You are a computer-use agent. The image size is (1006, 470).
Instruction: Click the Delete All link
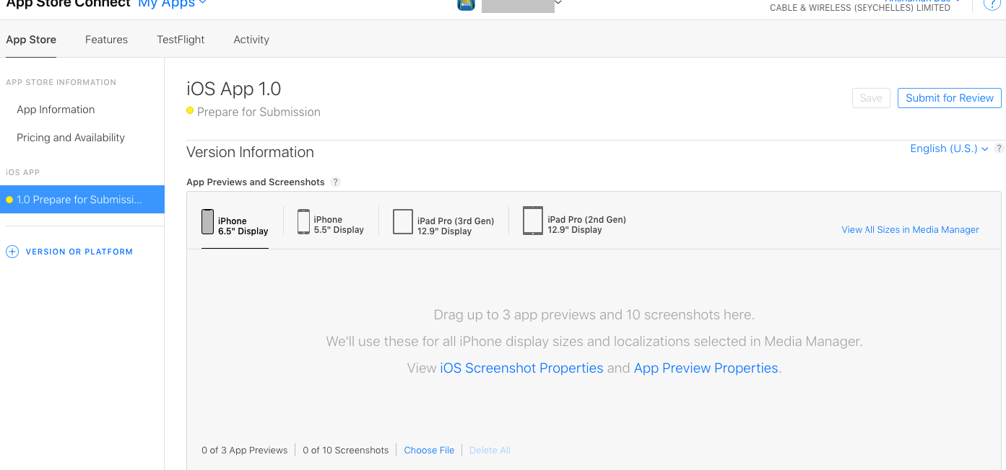pyautogui.click(x=490, y=451)
